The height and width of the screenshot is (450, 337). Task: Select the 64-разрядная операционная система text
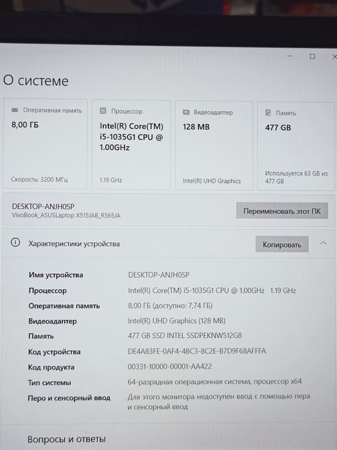click(x=214, y=381)
